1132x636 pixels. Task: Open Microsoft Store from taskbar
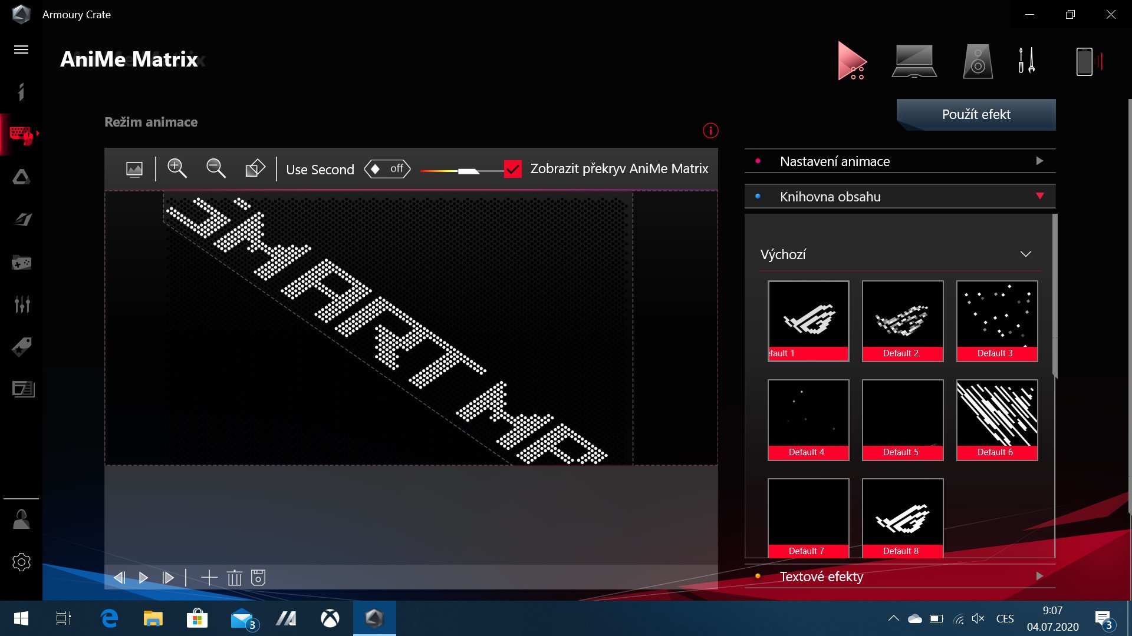click(x=198, y=618)
